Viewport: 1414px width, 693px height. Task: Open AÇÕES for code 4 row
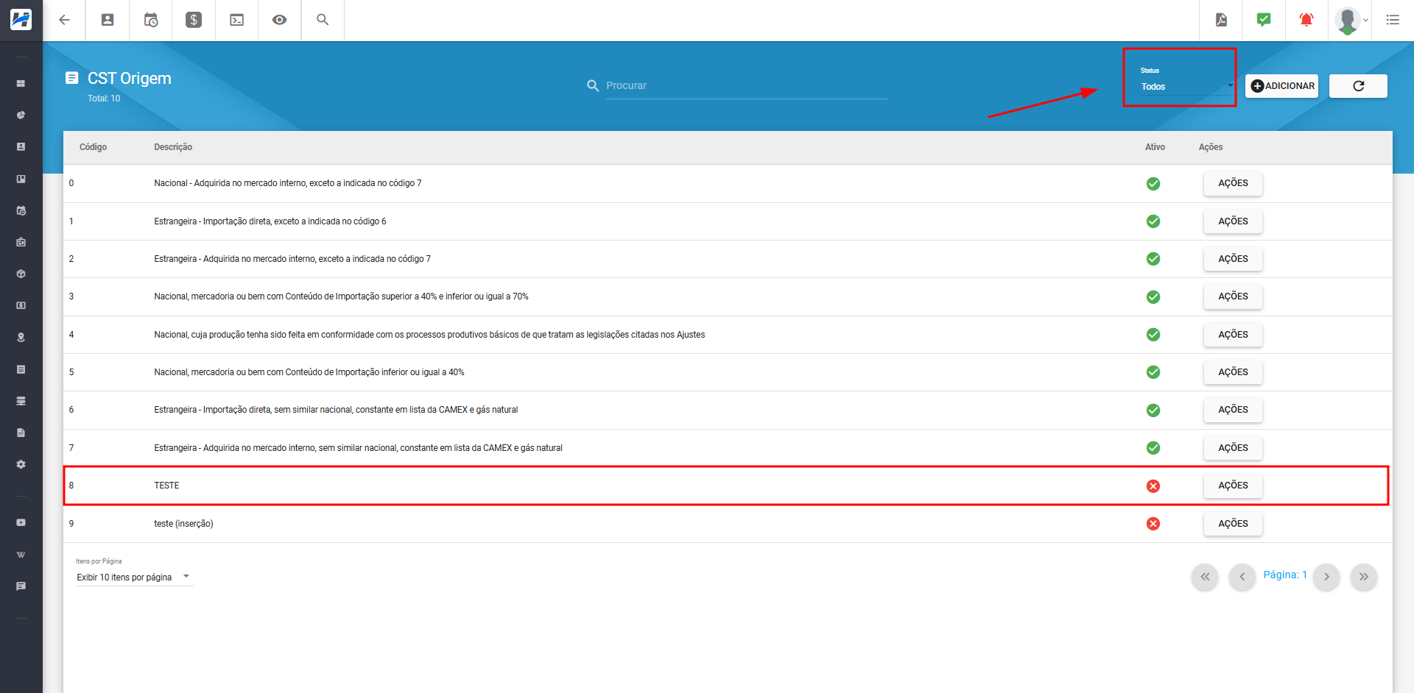click(1233, 335)
